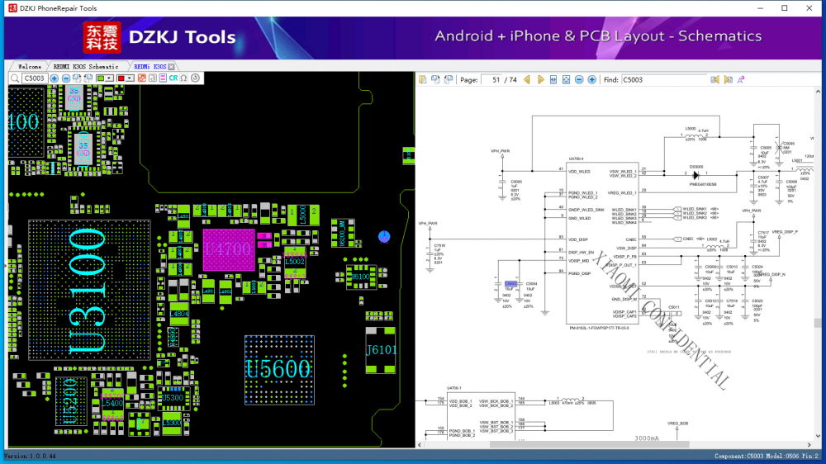The image size is (826, 464).
Task: Click the PCB zoom out icon
Action: click(66, 78)
